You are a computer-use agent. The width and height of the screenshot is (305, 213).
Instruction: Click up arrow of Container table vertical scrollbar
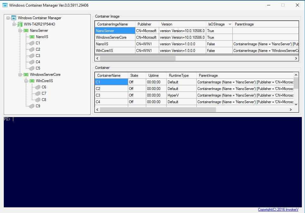pos(296,75)
